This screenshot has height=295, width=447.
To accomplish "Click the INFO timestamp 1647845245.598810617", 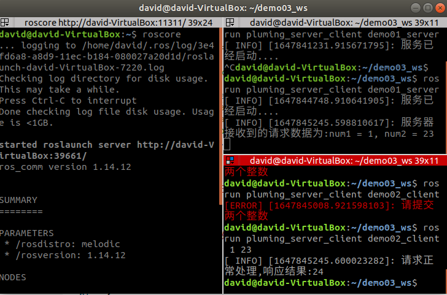I will 330,123.
